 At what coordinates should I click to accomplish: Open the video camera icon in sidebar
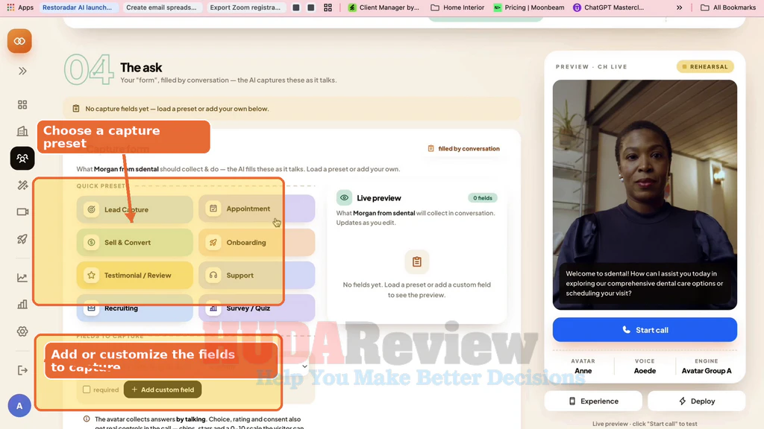(x=22, y=212)
